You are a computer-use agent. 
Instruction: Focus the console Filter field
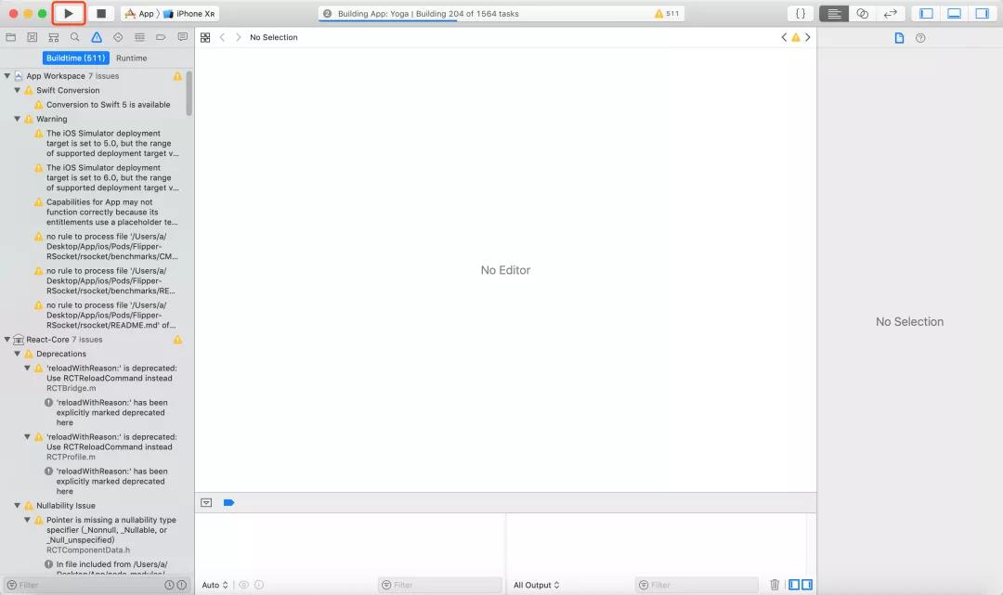697,585
